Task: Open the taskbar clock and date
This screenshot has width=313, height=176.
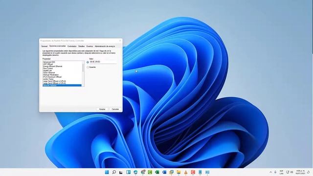Action: pyautogui.click(x=300, y=172)
